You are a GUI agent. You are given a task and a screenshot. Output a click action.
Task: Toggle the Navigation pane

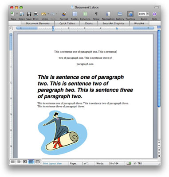pos(108,14)
